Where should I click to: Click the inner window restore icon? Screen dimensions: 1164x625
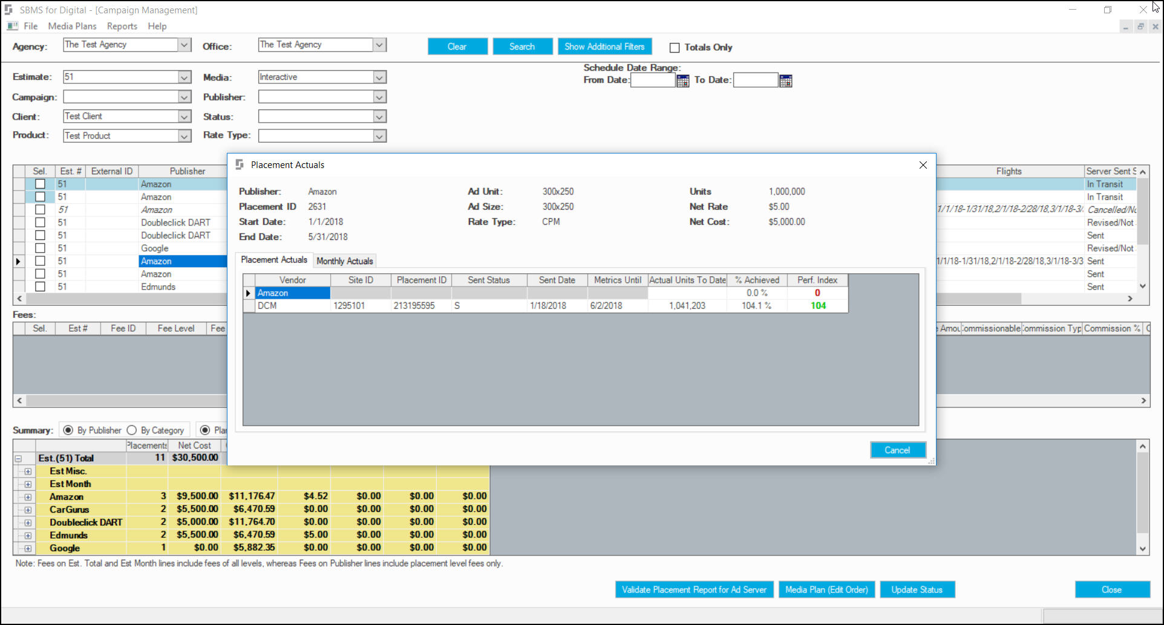point(1140,27)
